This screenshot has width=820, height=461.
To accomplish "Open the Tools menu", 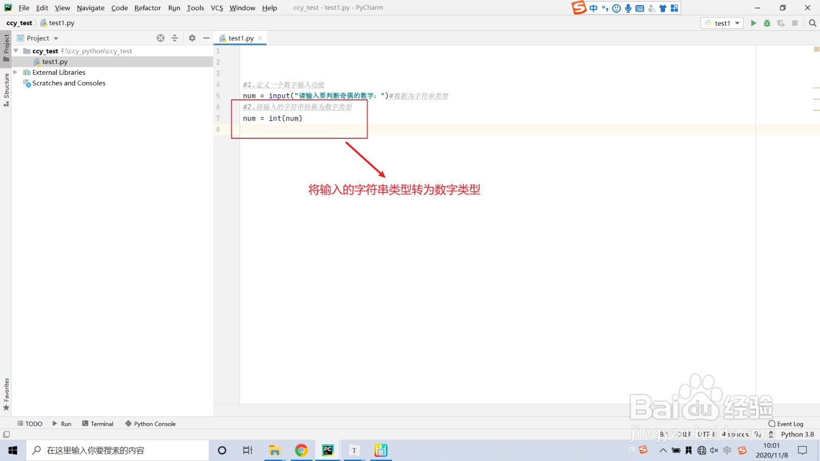I will tap(195, 8).
